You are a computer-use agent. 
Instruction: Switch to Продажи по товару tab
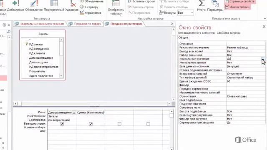pos(85,24)
